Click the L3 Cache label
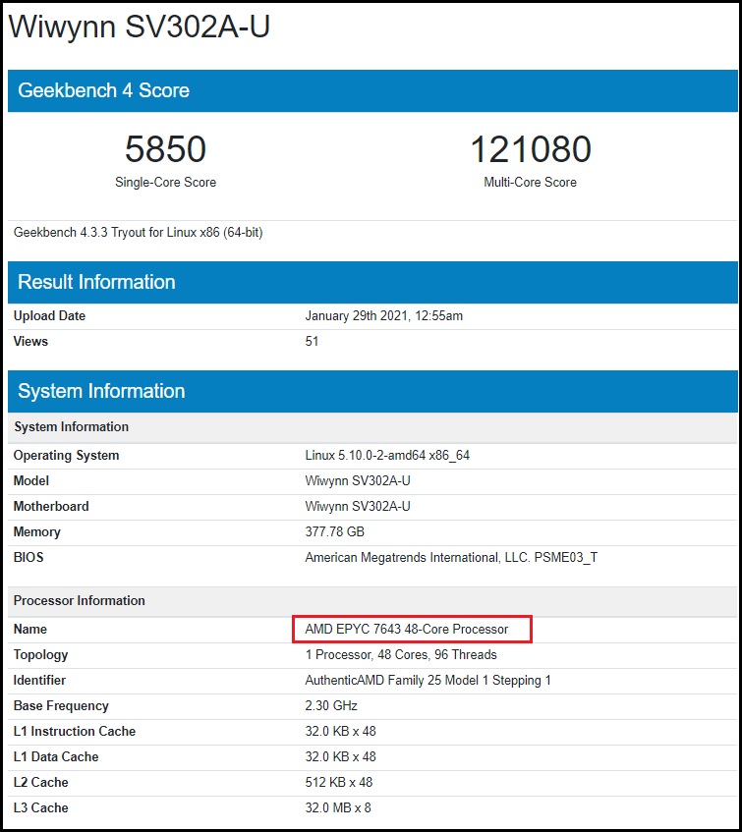Screen dimensions: 742x832 point(41,807)
